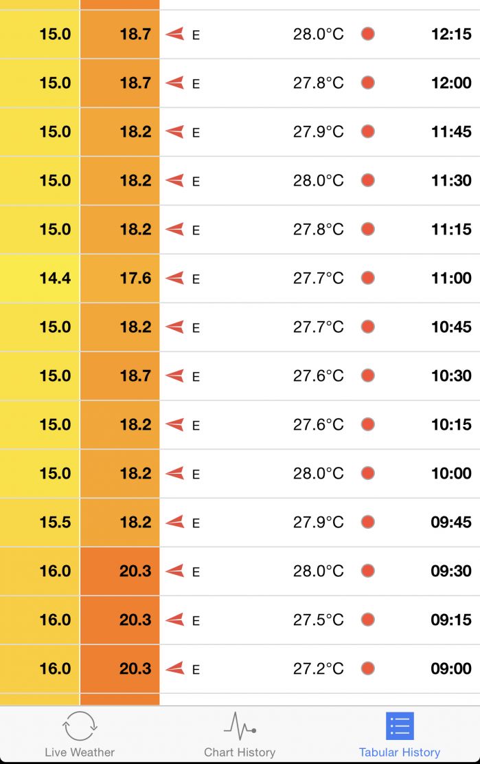Image resolution: width=480 pixels, height=764 pixels.
Task: Click the red dot in 11:45 row
Action: pyautogui.click(x=368, y=131)
